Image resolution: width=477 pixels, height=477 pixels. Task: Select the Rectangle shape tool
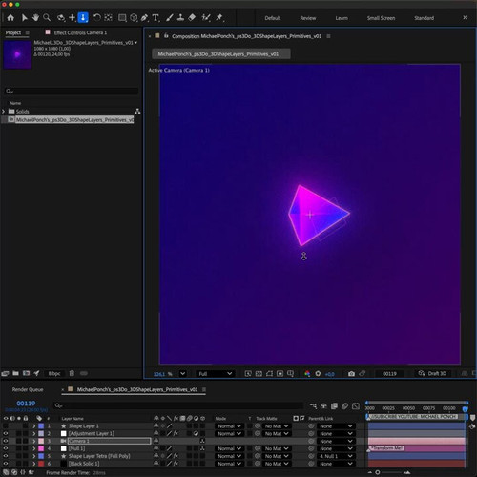122,18
